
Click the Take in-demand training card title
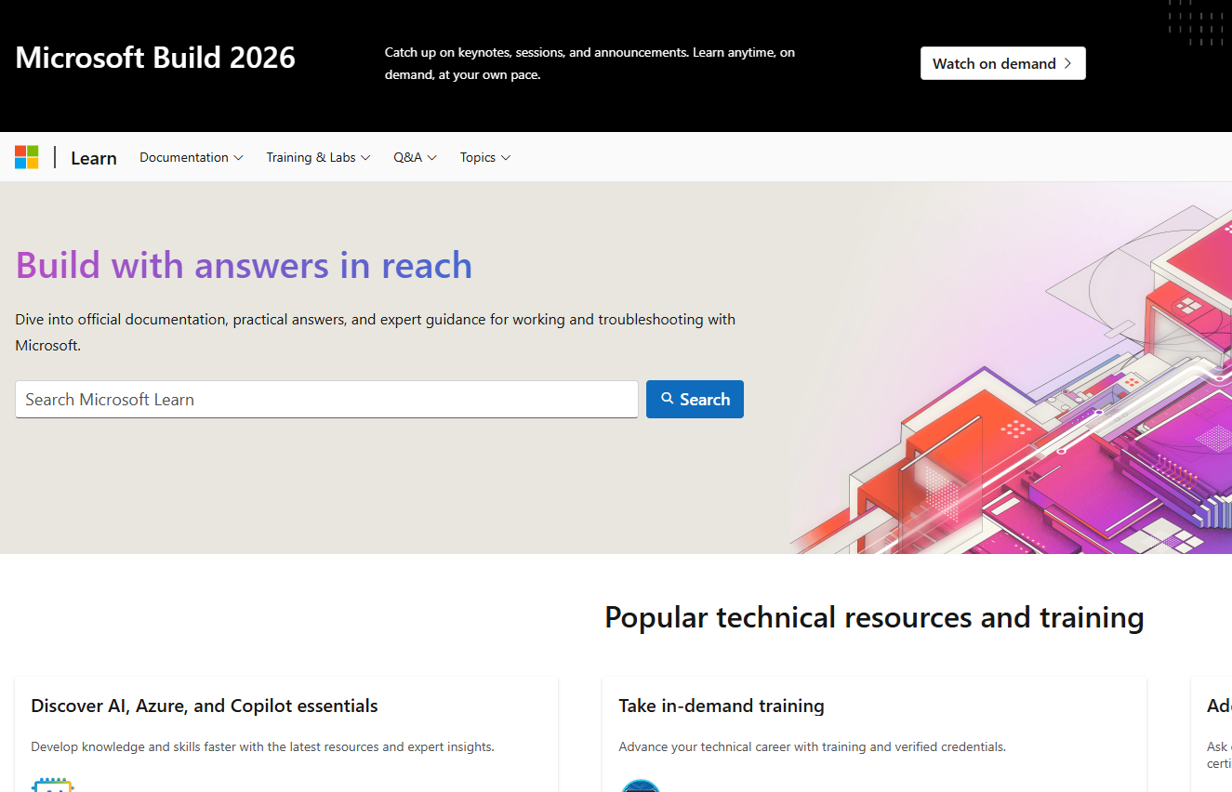pyautogui.click(x=722, y=706)
